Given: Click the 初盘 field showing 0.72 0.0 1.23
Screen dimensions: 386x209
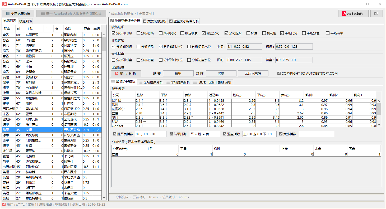Looking at the screenshot, I should coord(294,47).
